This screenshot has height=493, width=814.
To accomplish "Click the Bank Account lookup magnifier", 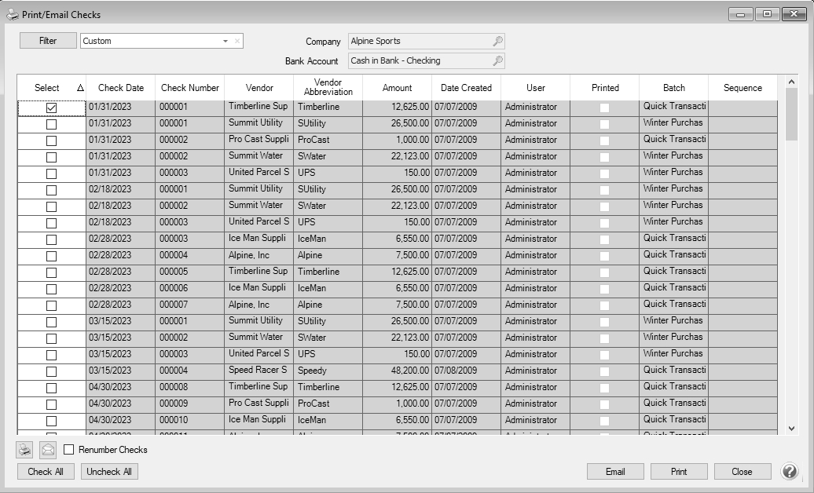I will coord(497,60).
